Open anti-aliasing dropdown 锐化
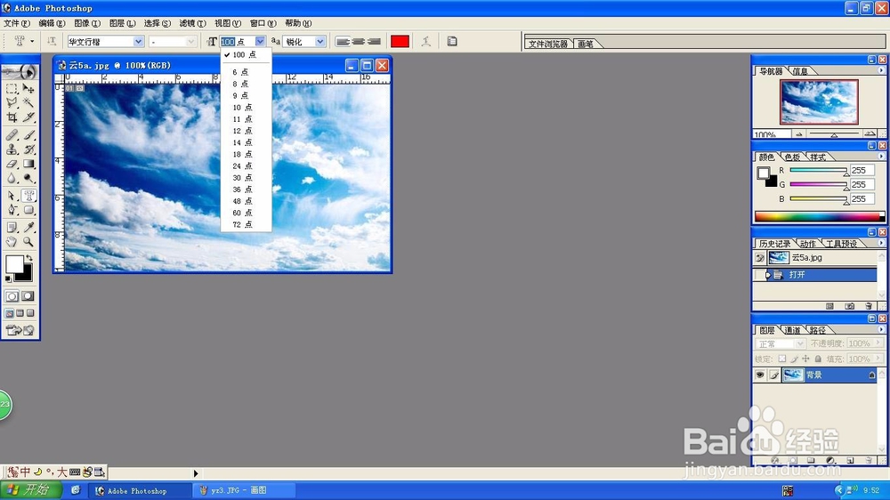This screenshot has width=890, height=500. click(x=320, y=42)
